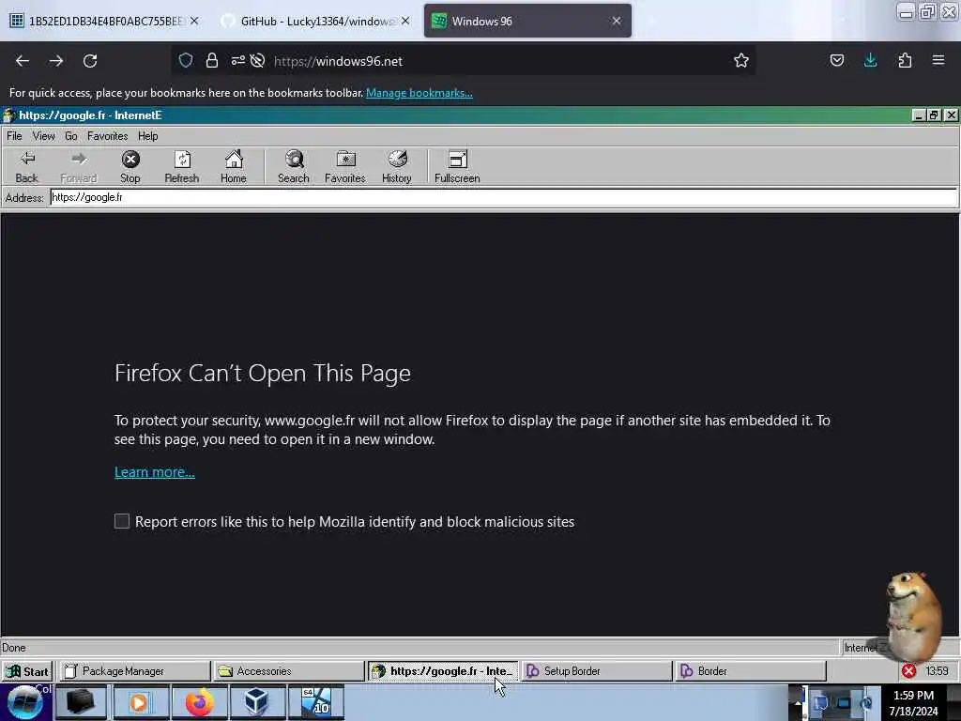Select the google.fr InternetE taskbar button
961x721 pixels.
tap(443, 671)
